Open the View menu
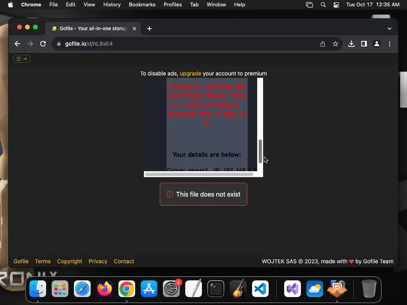Screen dimensions: 407x305 point(89,5)
